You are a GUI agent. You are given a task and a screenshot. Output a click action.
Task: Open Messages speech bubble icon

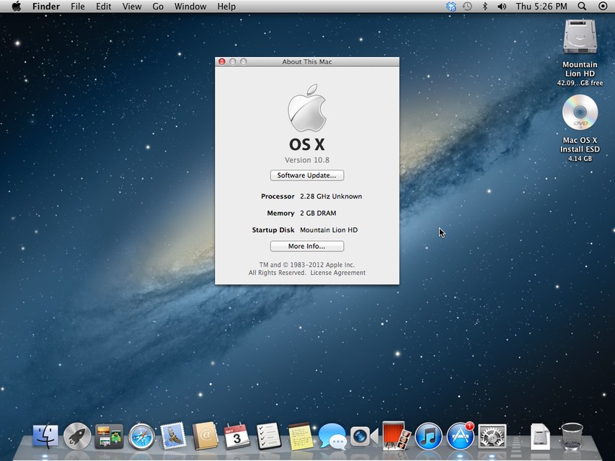coord(332,436)
